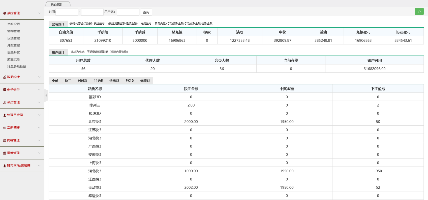Switch to the 快三 lottery tab
This screenshot has height=200, width=428.
click(68, 81)
